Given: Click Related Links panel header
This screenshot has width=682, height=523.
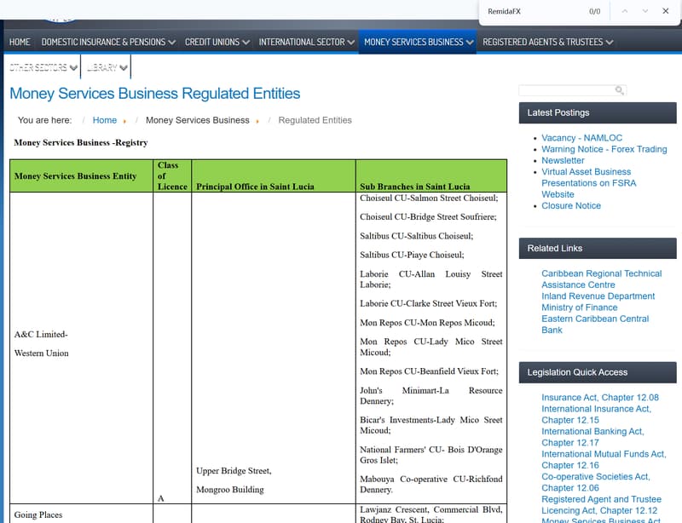Looking at the screenshot, I should [598, 249].
